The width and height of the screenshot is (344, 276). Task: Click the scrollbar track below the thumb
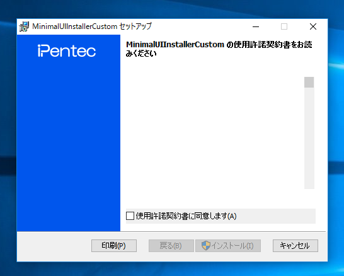point(309,138)
